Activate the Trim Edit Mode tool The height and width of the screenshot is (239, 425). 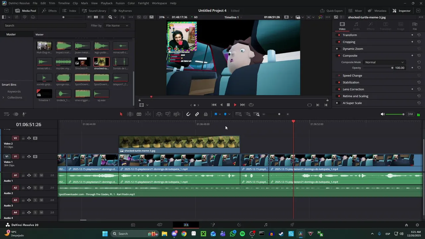[x=130, y=114]
